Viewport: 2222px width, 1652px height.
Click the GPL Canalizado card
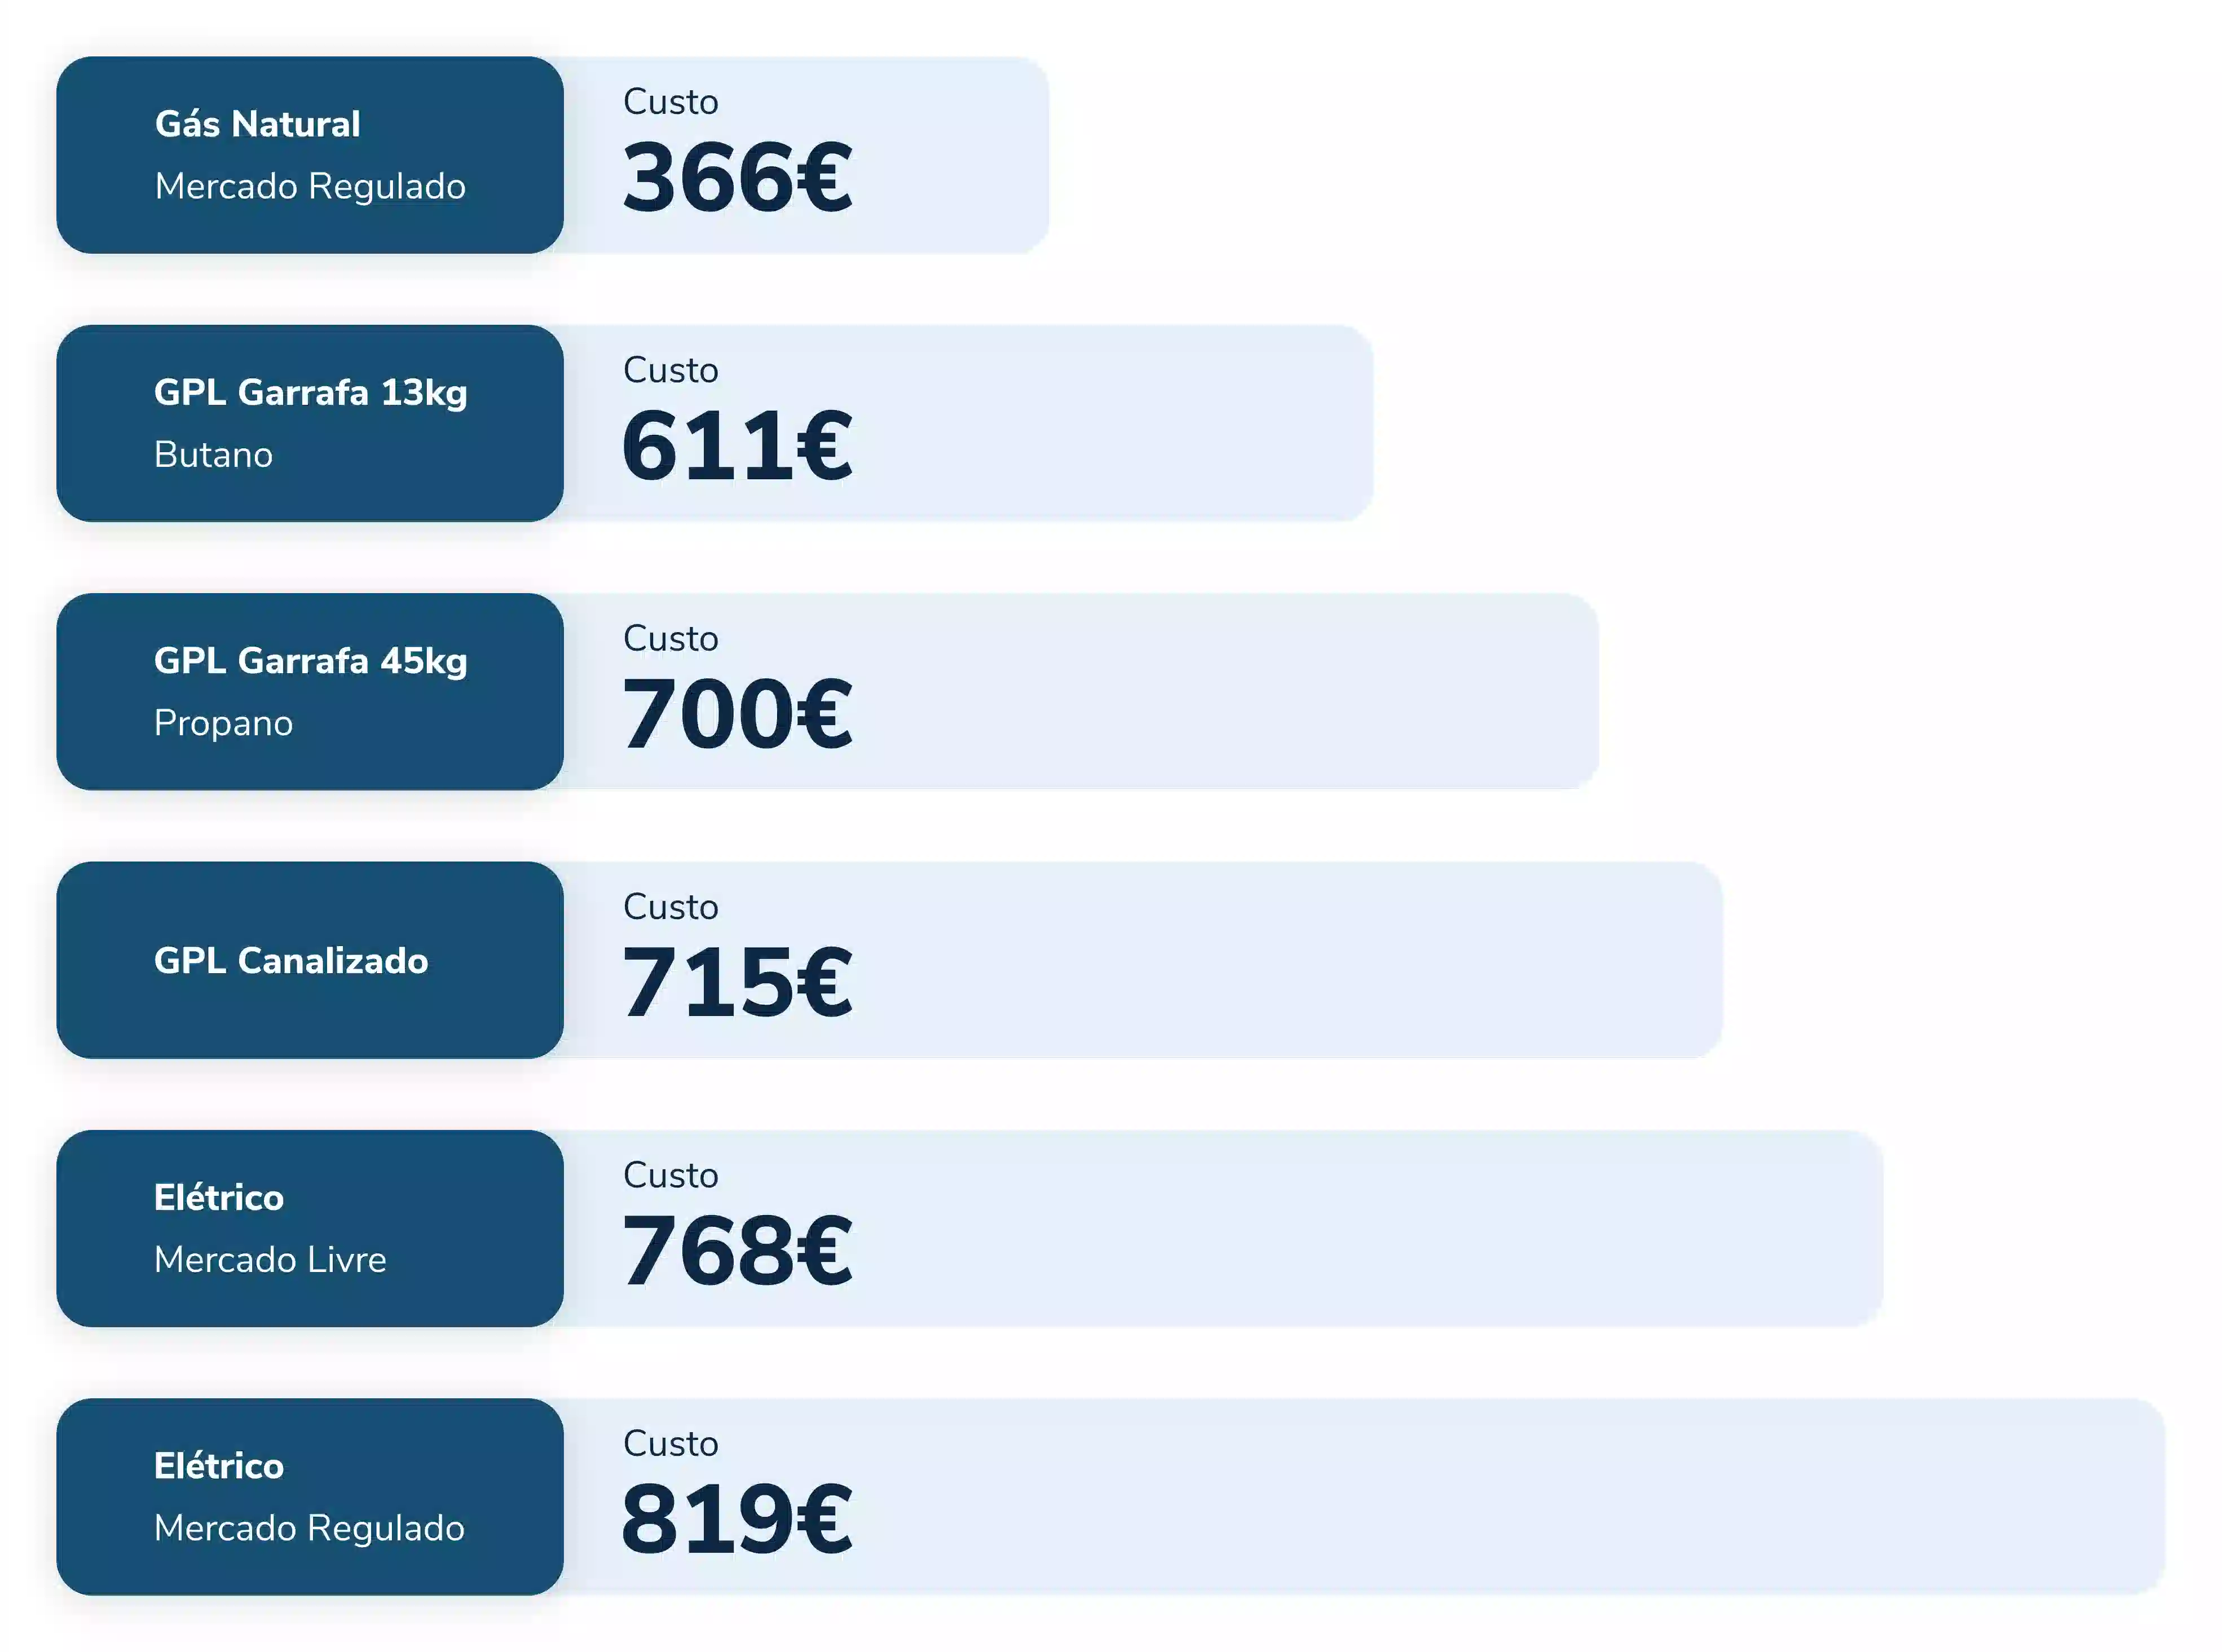click(309, 960)
